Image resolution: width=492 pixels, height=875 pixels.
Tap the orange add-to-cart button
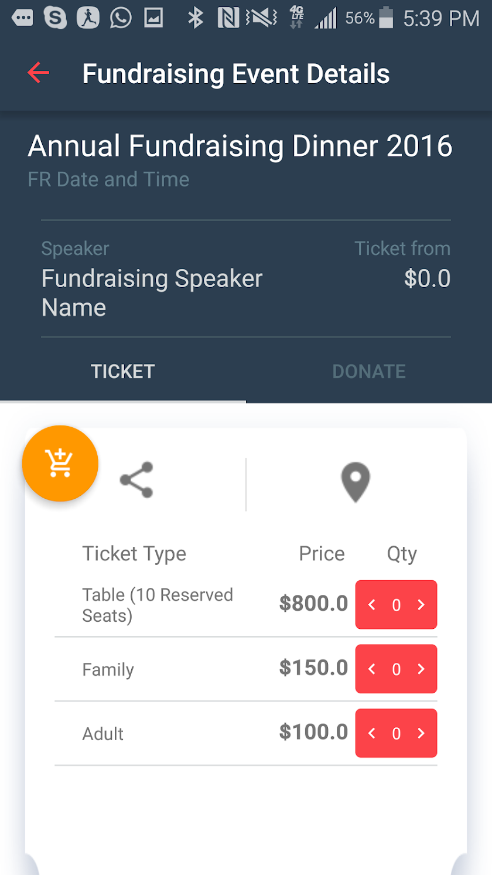(x=60, y=463)
